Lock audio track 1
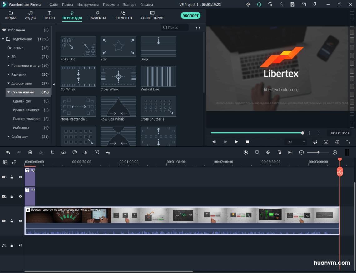Image resolution: width=356 pixels, height=273 pixels. coord(12,245)
